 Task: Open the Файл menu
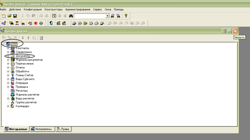tap(3, 9)
